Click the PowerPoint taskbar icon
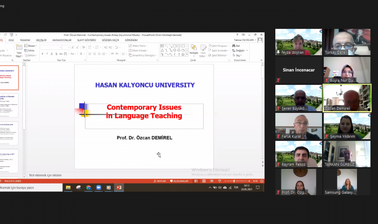This screenshot has height=224, width=378. tap(119, 188)
